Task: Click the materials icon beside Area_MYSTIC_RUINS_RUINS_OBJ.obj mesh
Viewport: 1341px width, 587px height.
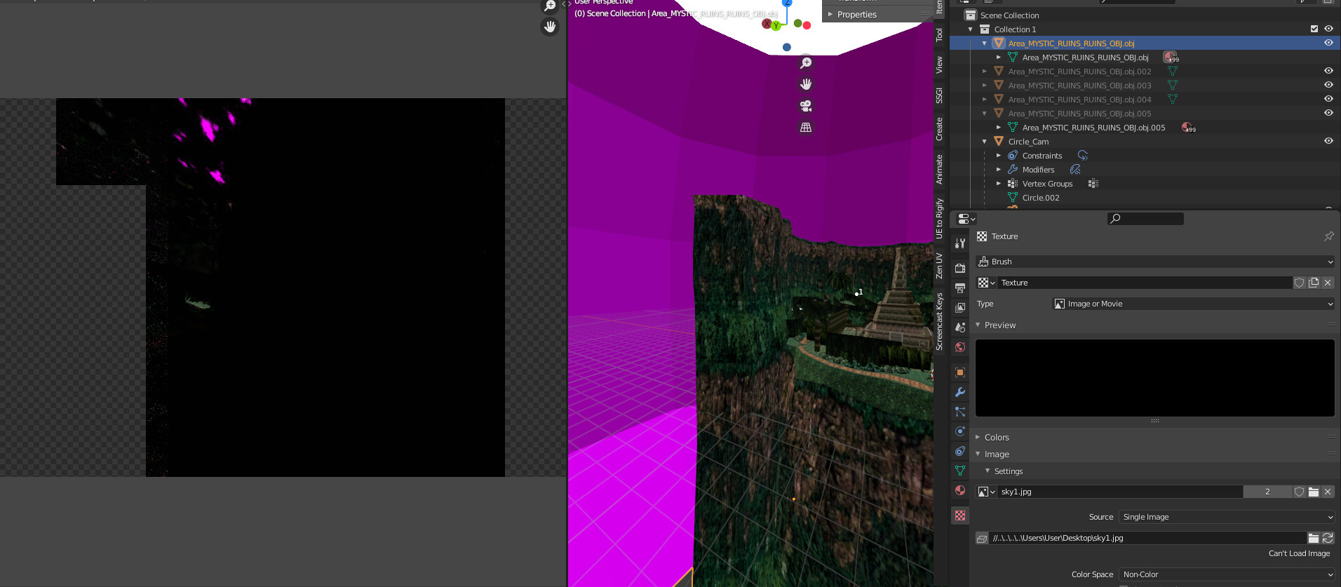Action: [1171, 58]
